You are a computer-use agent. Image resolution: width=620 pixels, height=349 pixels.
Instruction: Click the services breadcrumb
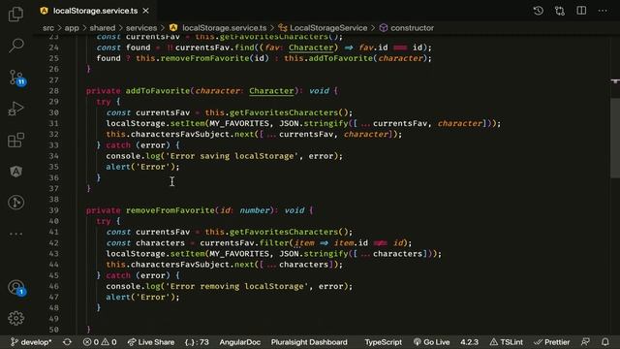141,28
